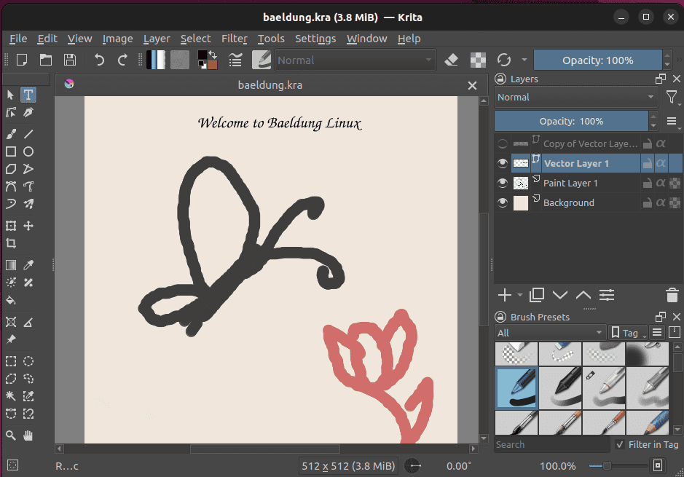Activate the Fill tool
The width and height of the screenshot is (684, 477).
click(x=10, y=301)
